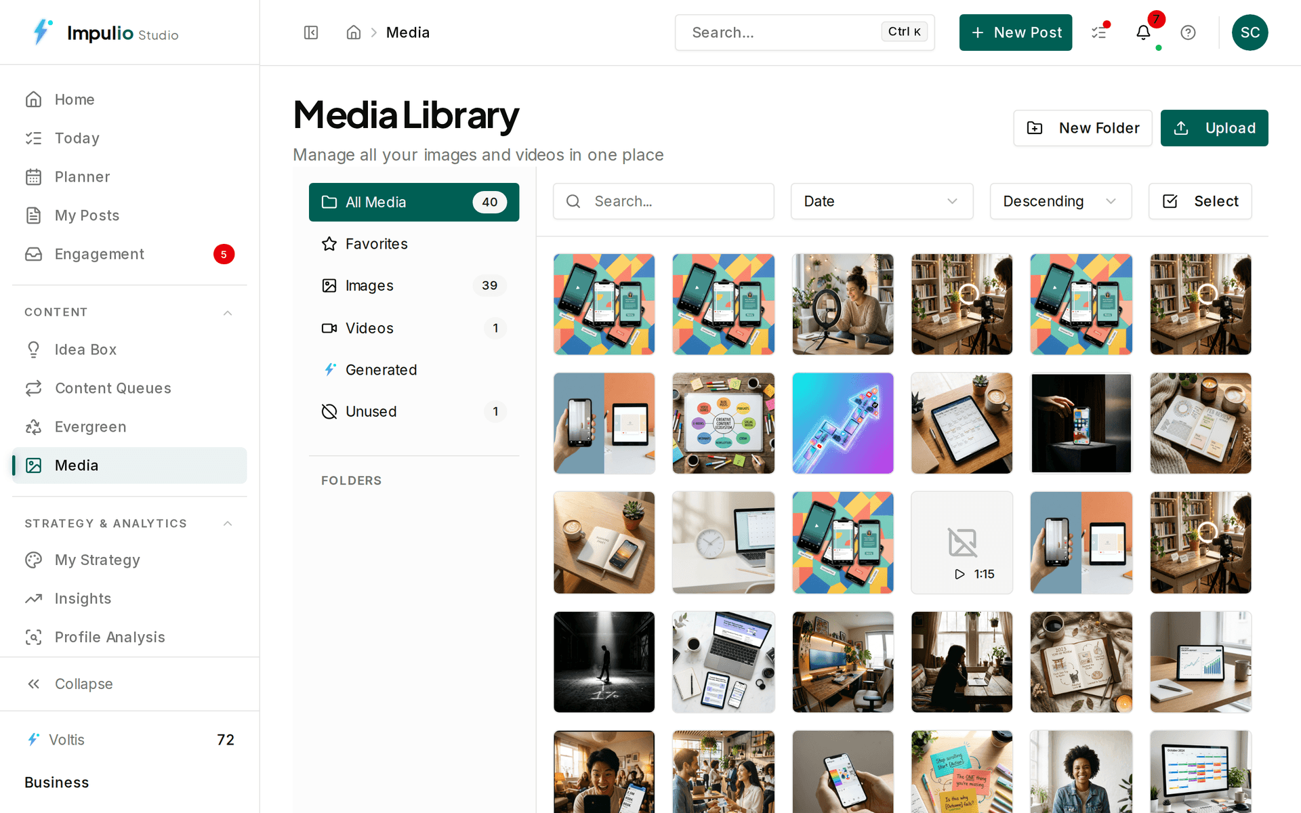This screenshot has width=1301, height=813.
Task: Click the All Media count badge 40
Action: pyautogui.click(x=490, y=202)
